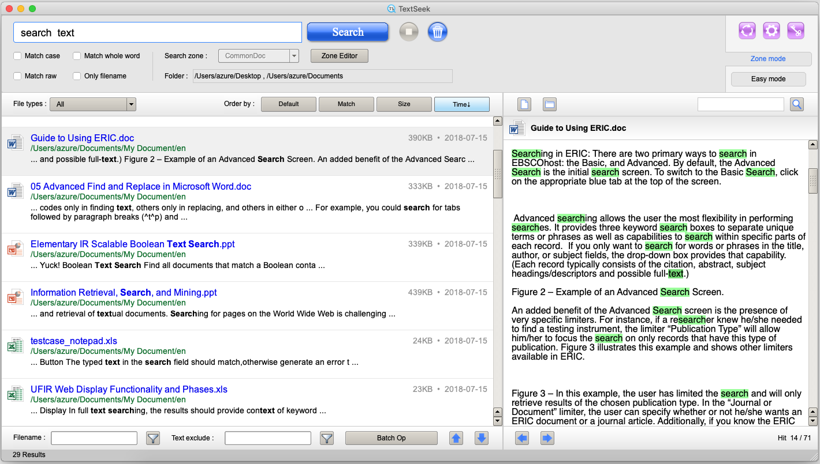The width and height of the screenshot is (820, 464).
Task: Expand the Search zone CommonDoc dropdown
Action: pyautogui.click(x=294, y=56)
